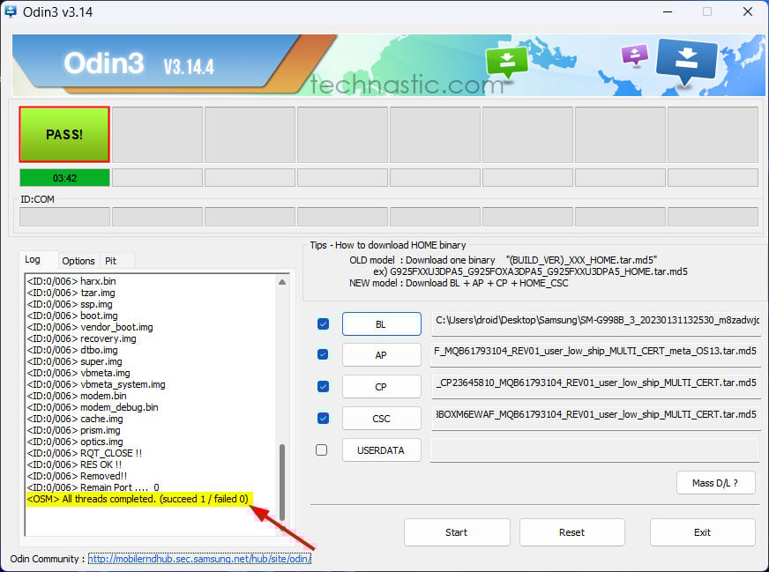Uncheck the BL checkbox
769x572 pixels.
pyautogui.click(x=323, y=324)
